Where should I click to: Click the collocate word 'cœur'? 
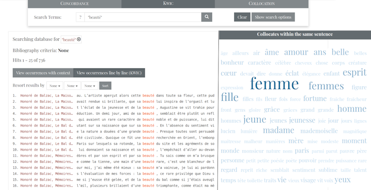[x=229, y=73]
